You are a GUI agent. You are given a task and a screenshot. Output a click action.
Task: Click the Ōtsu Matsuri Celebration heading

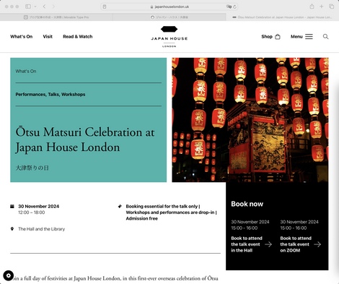tap(85, 139)
